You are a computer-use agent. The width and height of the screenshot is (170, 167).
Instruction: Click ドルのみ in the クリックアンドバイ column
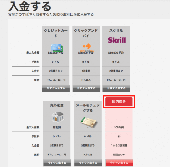click(x=86, y=80)
